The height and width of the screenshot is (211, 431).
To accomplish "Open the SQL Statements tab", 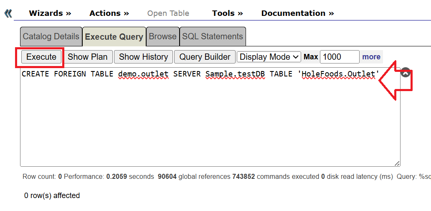I will tap(212, 37).
